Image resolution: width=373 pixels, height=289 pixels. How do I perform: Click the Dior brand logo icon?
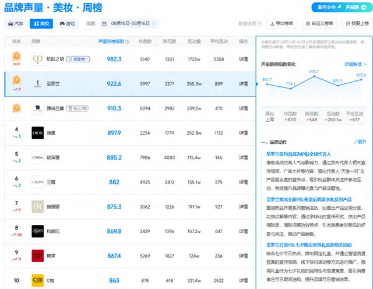tap(37, 132)
